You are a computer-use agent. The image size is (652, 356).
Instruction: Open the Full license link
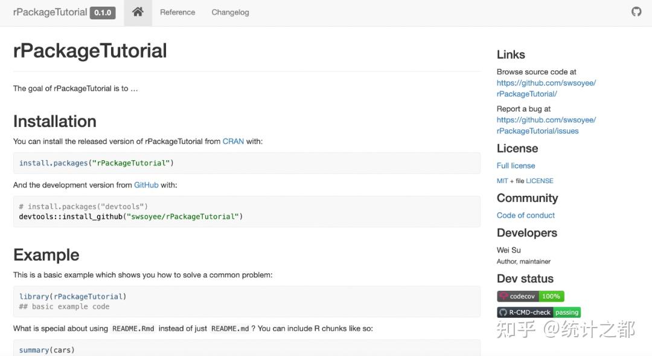click(516, 166)
